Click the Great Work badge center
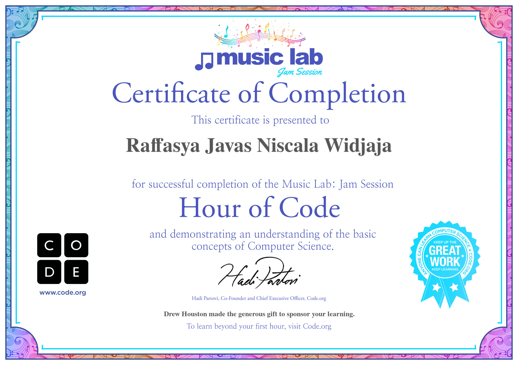The height and width of the screenshot is (365, 518). [x=445, y=256]
